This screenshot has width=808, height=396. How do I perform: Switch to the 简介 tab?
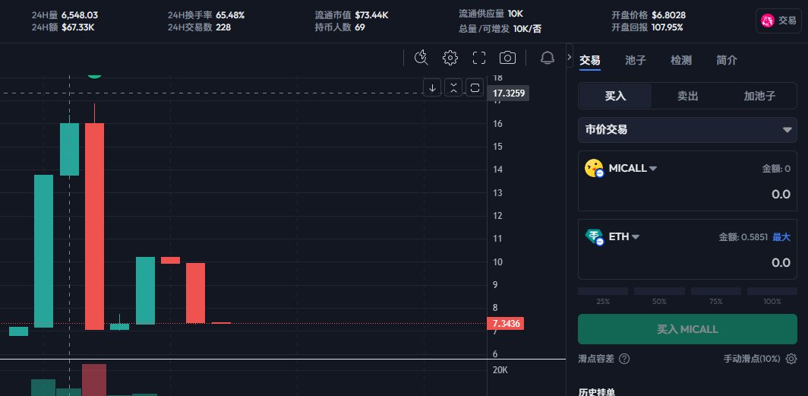727,60
